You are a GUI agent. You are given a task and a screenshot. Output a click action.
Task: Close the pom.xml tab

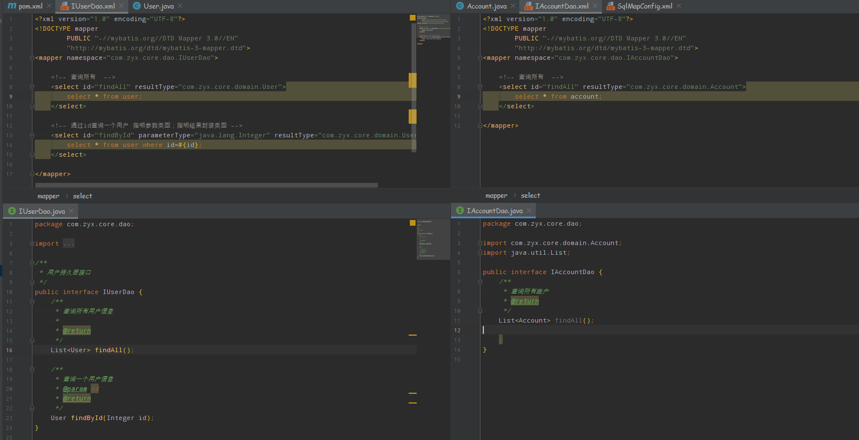49,6
